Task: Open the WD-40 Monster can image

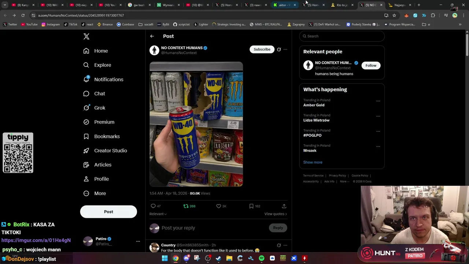Action: point(196,124)
